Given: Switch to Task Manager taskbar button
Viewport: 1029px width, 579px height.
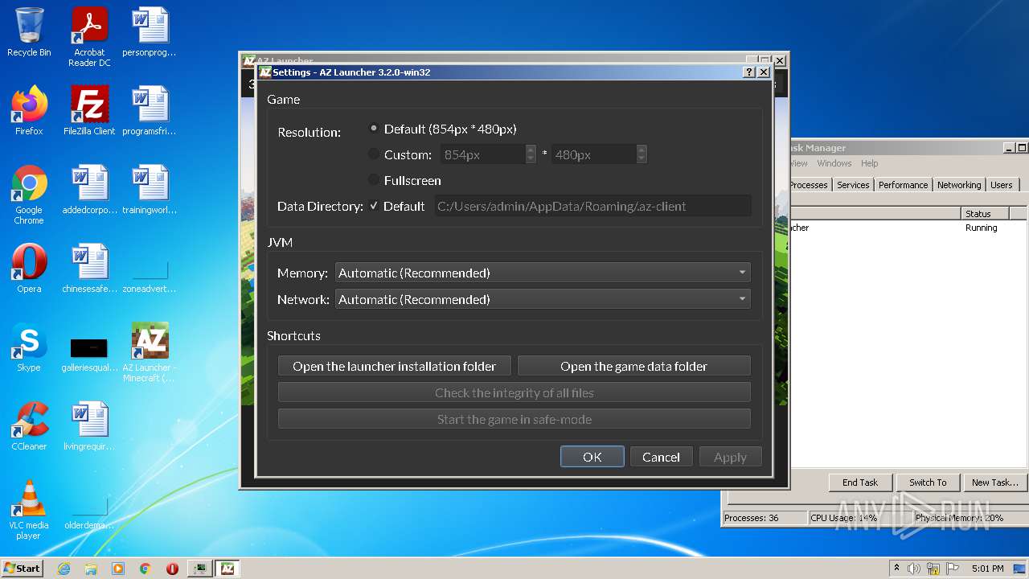Looking at the screenshot, I should (x=200, y=569).
